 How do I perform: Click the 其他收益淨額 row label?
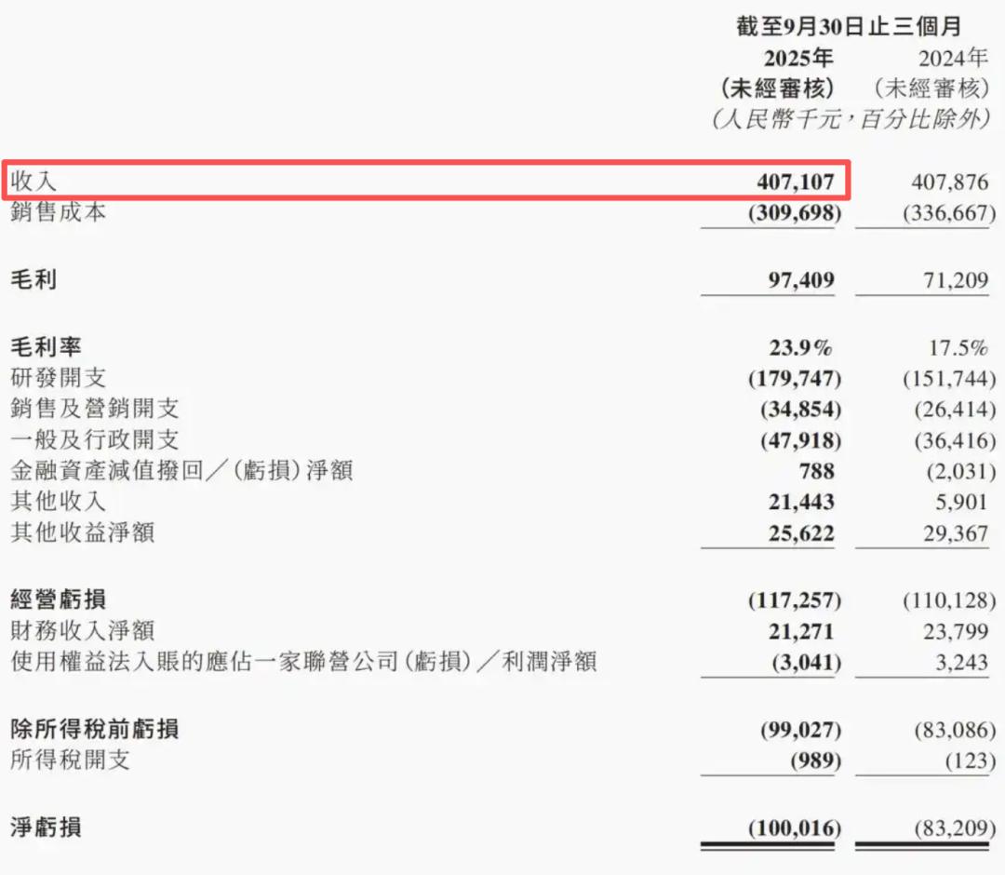[x=82, y=532]
